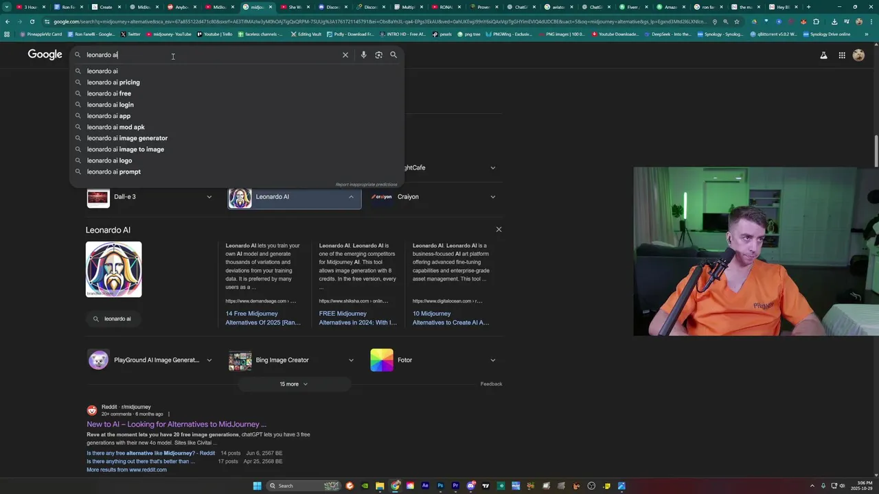Viewport: 879px width, 494px height.
Task: Bookmark this page with star icon
Action: tap(737, 21)
